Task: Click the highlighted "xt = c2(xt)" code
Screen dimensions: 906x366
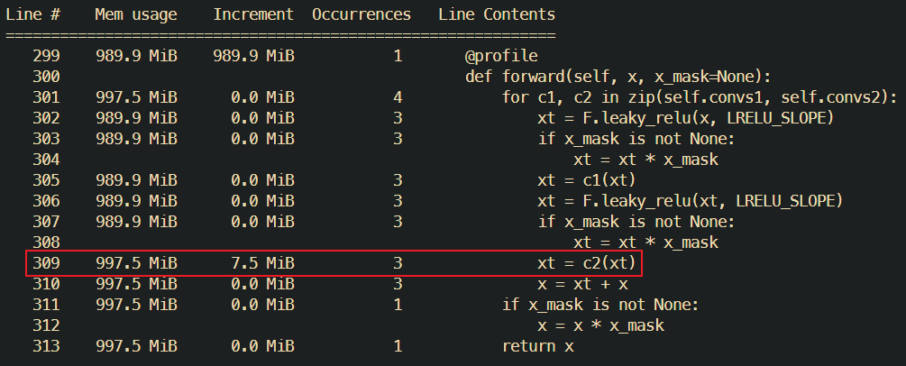Action: pyautogui.click(x=587, y=264)
